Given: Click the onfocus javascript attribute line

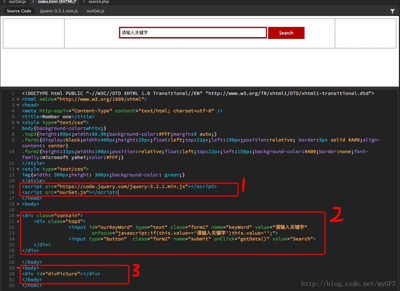Looking at the screenshot, I should coord(185,233).
